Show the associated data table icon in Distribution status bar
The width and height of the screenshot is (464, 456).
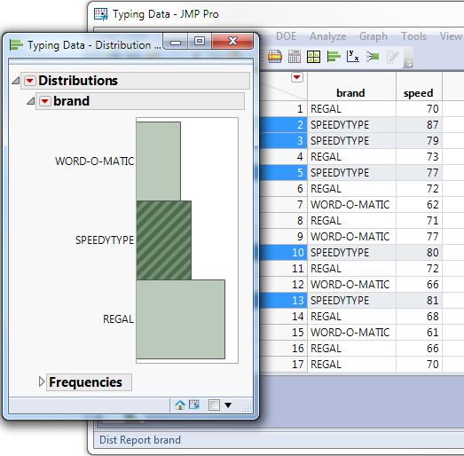[x=194, y=405]
